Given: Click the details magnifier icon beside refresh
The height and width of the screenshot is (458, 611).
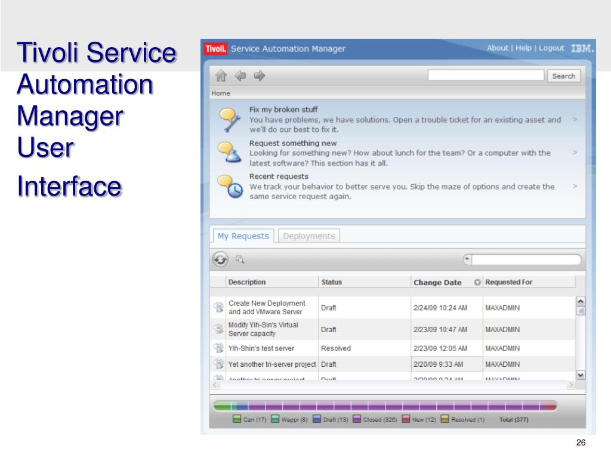Looking at the screenshot, I should coord(240,259).
